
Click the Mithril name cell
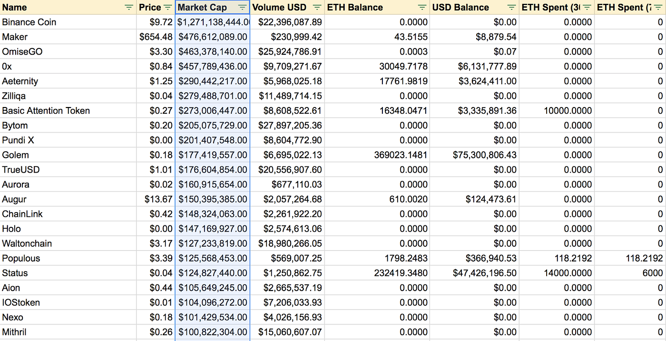tap(68, 331)
